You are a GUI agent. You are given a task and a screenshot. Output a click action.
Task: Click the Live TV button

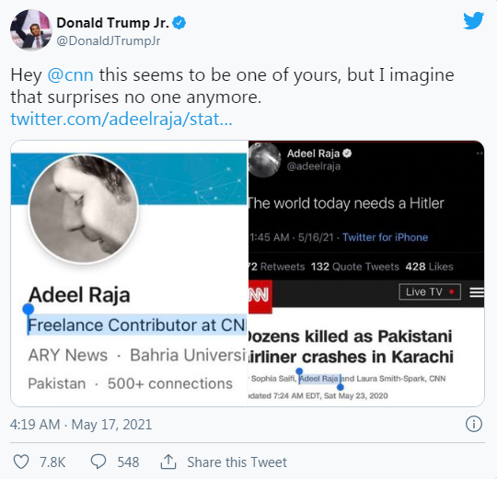click(x=430, y=291)
